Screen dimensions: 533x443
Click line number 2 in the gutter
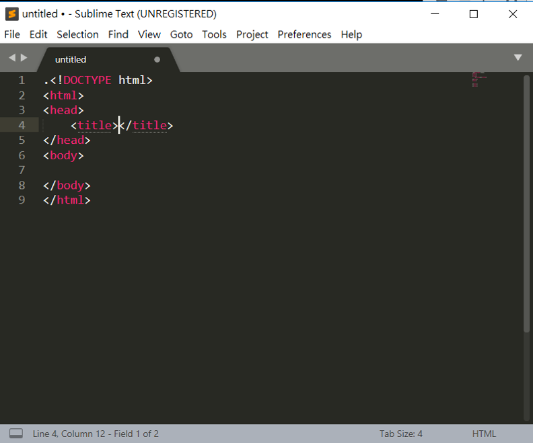pos(22,95)
